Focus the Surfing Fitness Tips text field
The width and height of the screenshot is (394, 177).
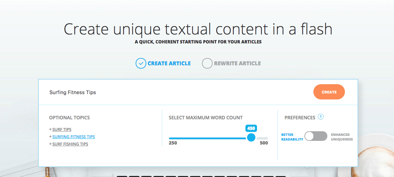(166, 92)
